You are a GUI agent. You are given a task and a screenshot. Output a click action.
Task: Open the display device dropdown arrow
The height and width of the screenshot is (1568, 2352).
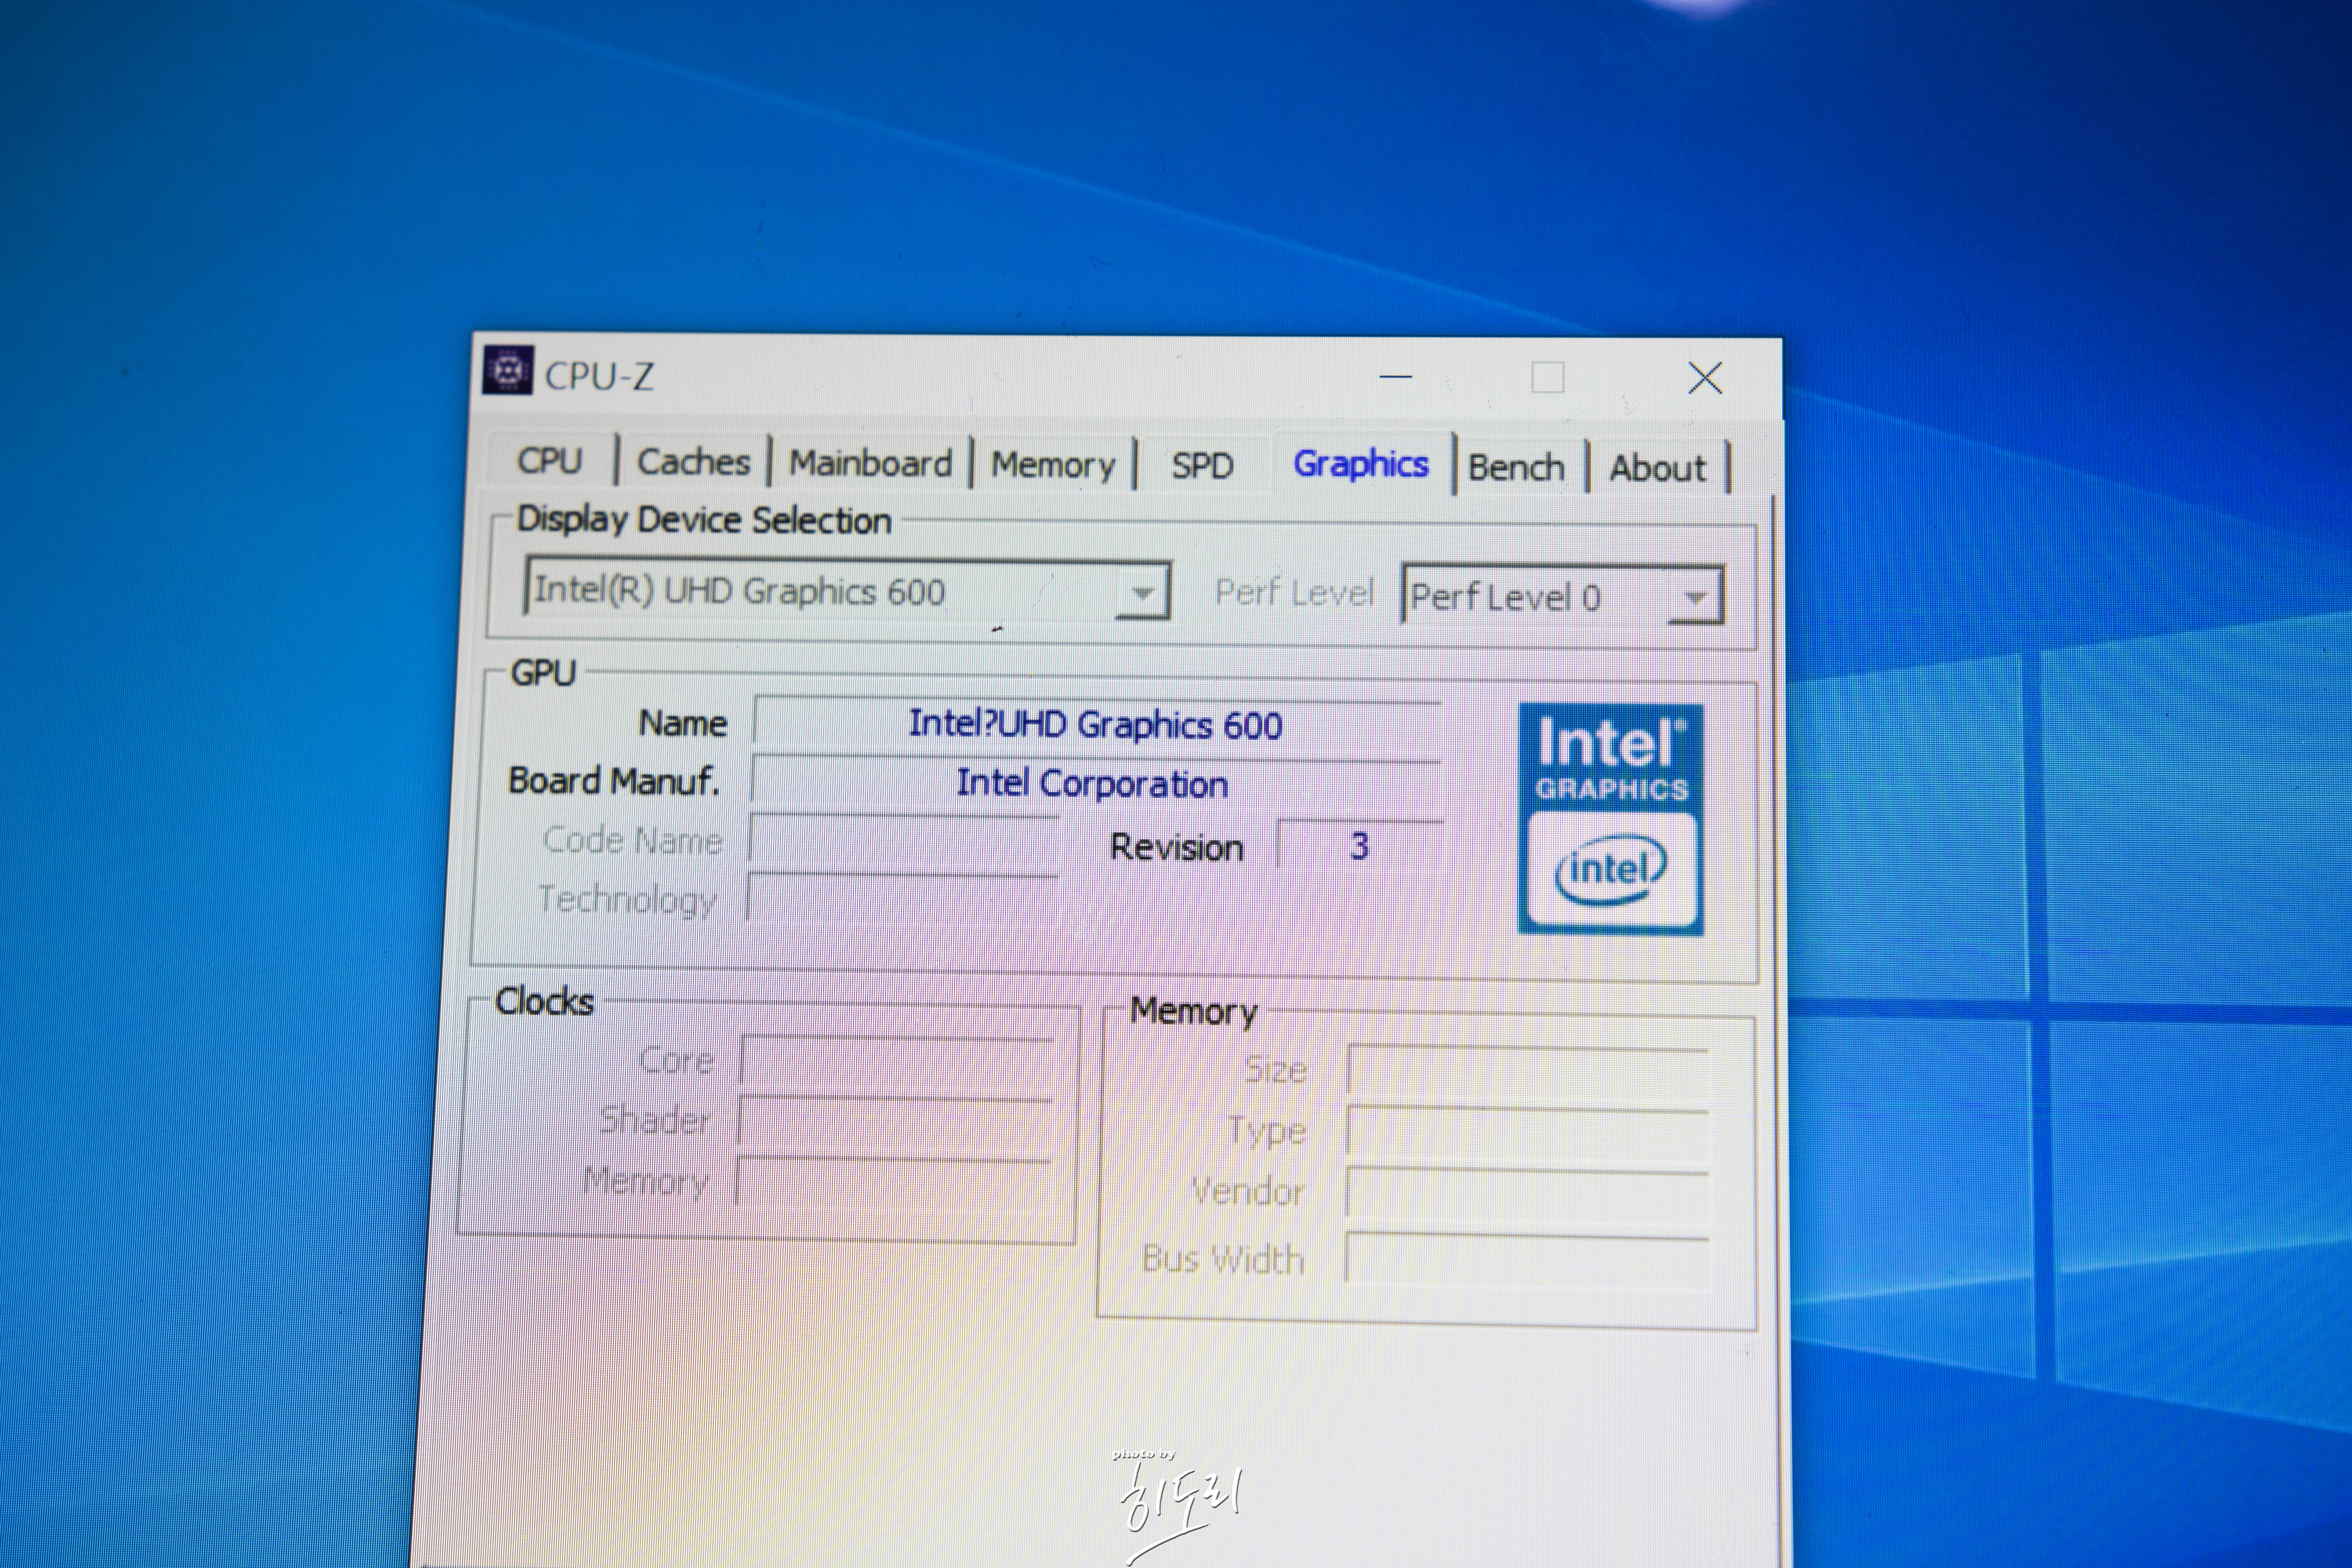click(x=1143, y=592)
